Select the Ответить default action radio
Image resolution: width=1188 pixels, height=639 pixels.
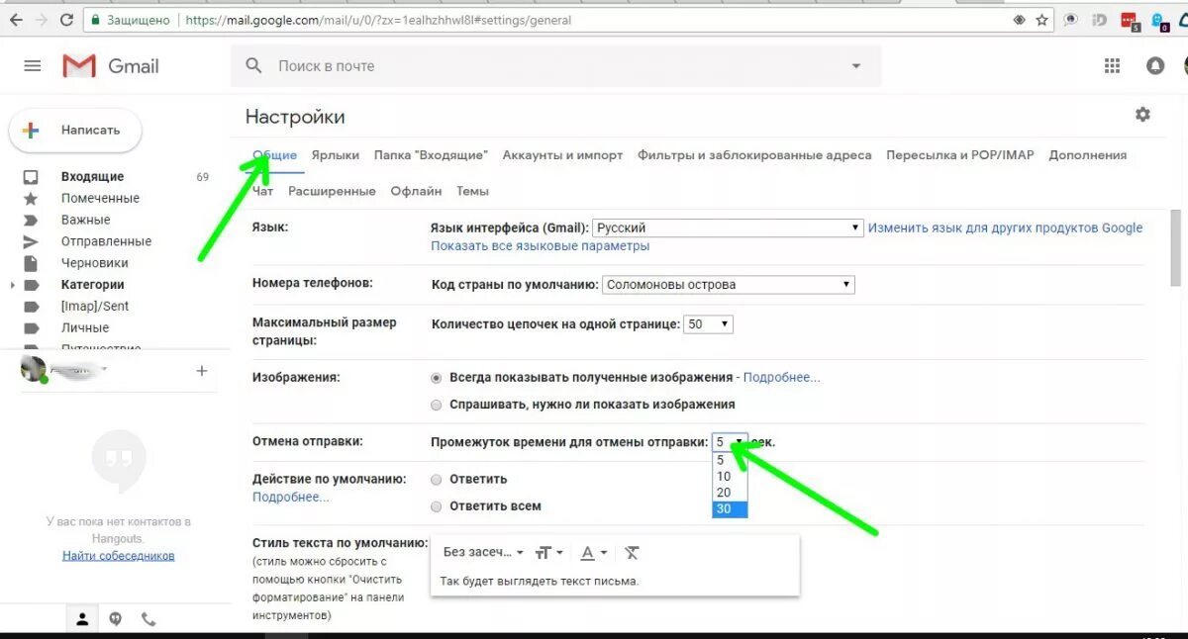click(437, 479)
